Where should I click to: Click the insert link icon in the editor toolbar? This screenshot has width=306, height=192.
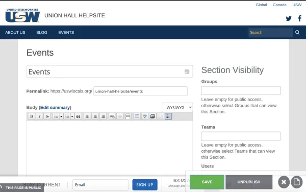coord(112,116)
